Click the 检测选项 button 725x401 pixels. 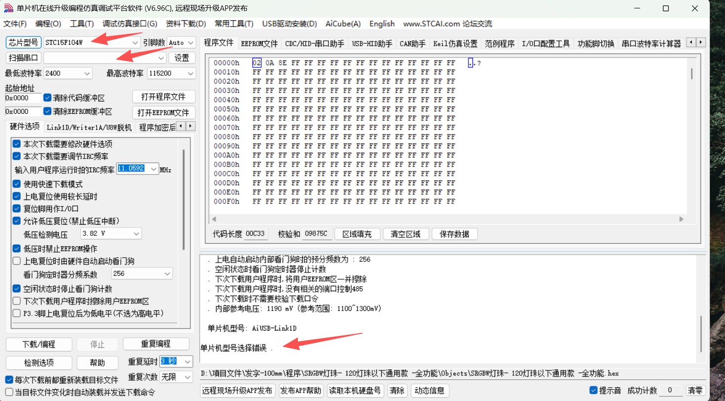pyautogui.click(x=39, y=363)
